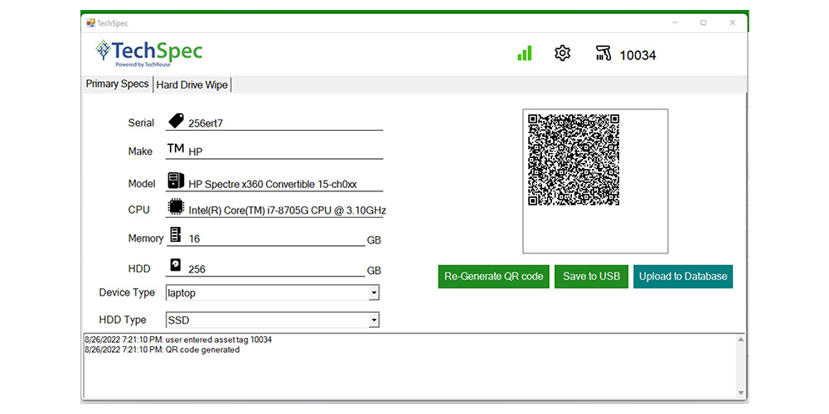Viewport: 829px width, 414px height.
Task: Maximize the TechSpec window
Action: 703,22
